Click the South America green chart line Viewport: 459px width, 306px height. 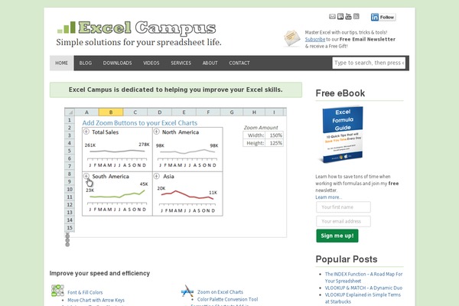coord(117,194)
